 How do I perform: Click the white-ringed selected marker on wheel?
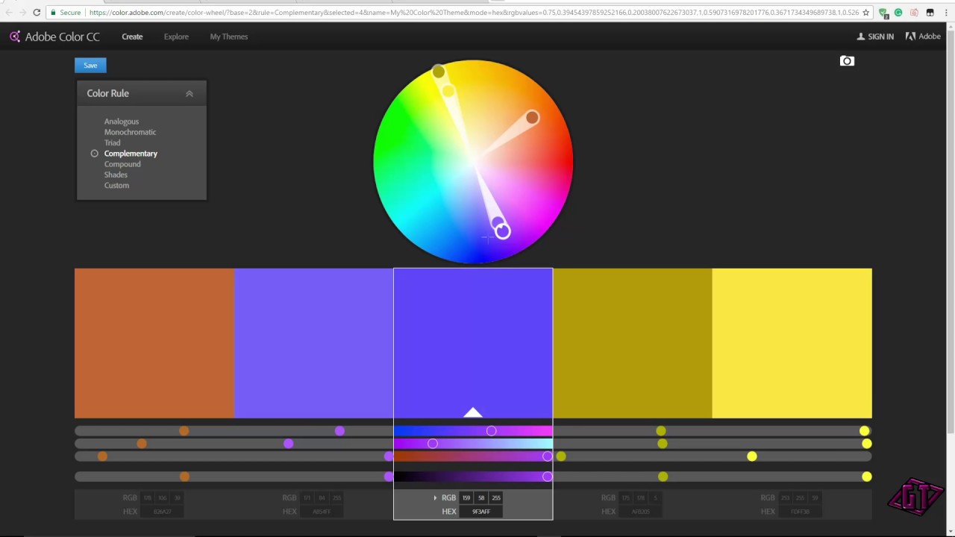[x=502, y=232]
